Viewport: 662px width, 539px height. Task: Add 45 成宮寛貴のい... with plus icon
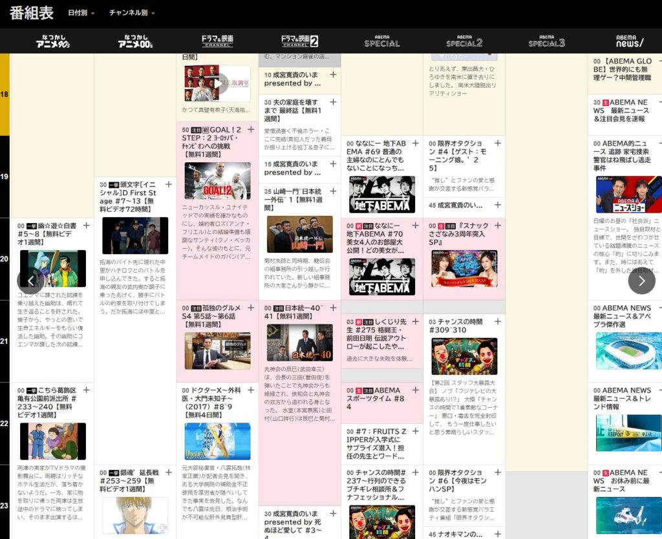point(498,205)
